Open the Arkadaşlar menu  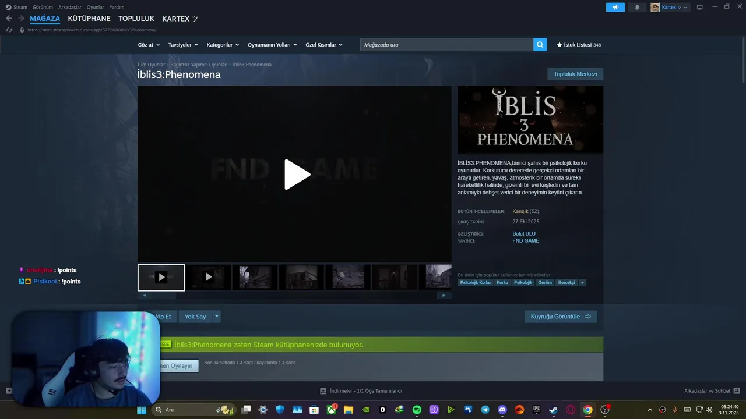(70, 7)
